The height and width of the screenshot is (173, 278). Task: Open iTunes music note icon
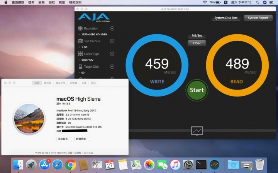coord(175,165)
